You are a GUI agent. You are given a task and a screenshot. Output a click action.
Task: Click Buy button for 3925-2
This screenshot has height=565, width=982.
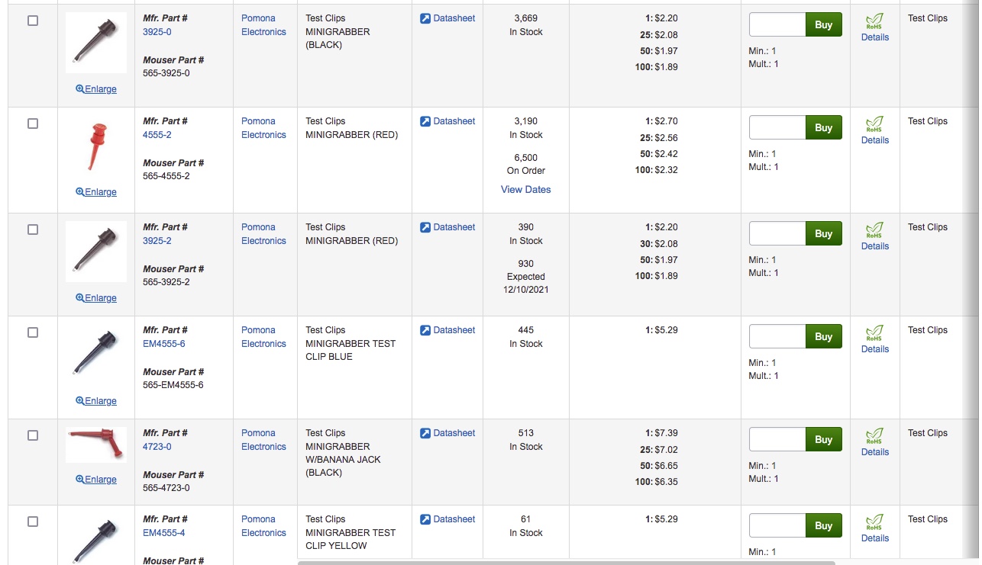pyautogui.click(x=824, y=233)
